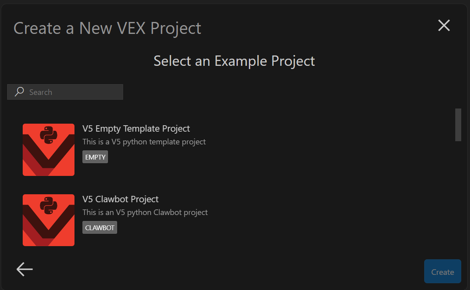
Task: Click the CLAWBOT tag badge
Action: 100,227
